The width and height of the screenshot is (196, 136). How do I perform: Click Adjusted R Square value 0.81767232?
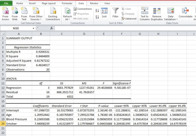(41, 61)
